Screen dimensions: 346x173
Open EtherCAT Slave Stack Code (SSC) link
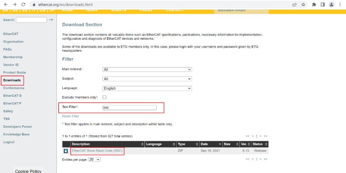click(x=97, y=151)
